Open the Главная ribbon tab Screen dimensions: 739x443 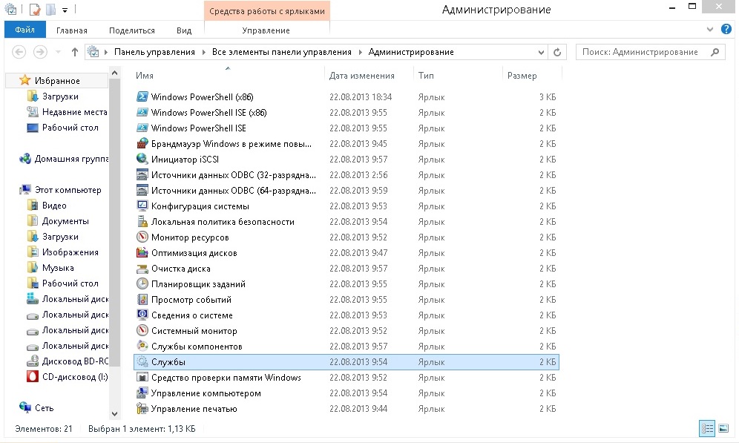(72, 30)
